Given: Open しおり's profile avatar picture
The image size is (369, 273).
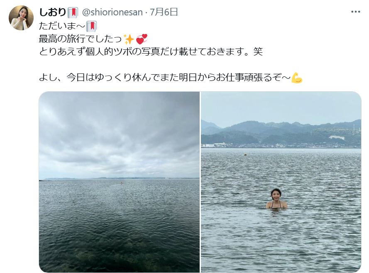Looking at the screenshot, I should [x=21, y=18].
